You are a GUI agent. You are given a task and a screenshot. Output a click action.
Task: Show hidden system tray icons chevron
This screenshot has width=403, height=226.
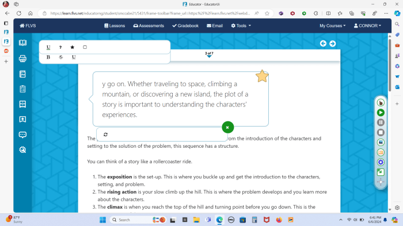[341, 220]
